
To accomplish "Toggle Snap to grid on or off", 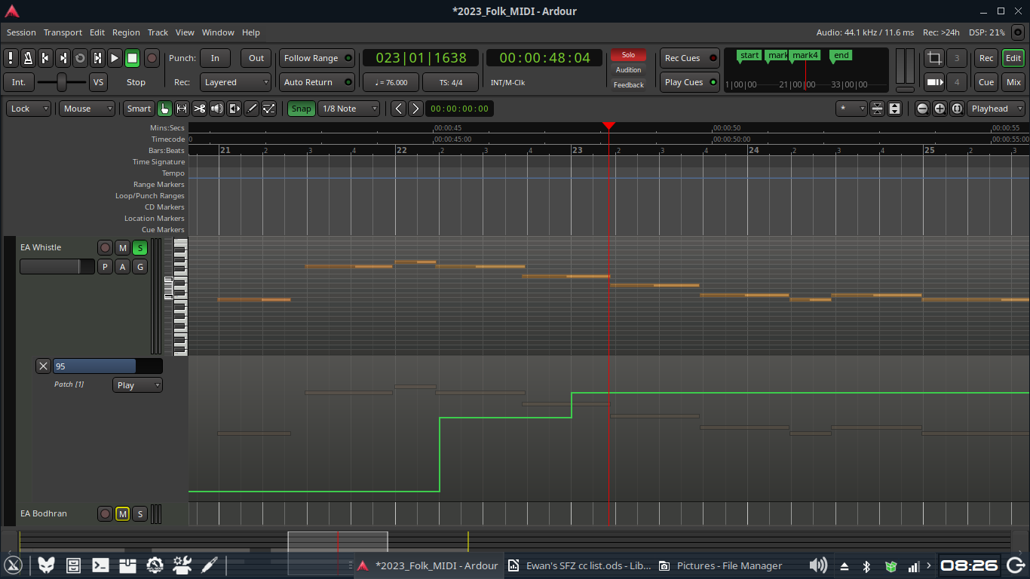I will click(x=301, y=109).
